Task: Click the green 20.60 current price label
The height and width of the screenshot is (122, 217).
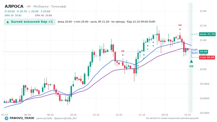Action: click(203, 52)
